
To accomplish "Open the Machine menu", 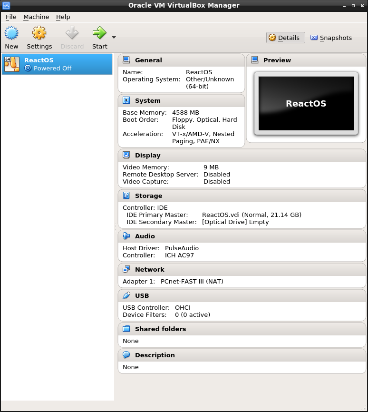I will click(x=36, y=17).
